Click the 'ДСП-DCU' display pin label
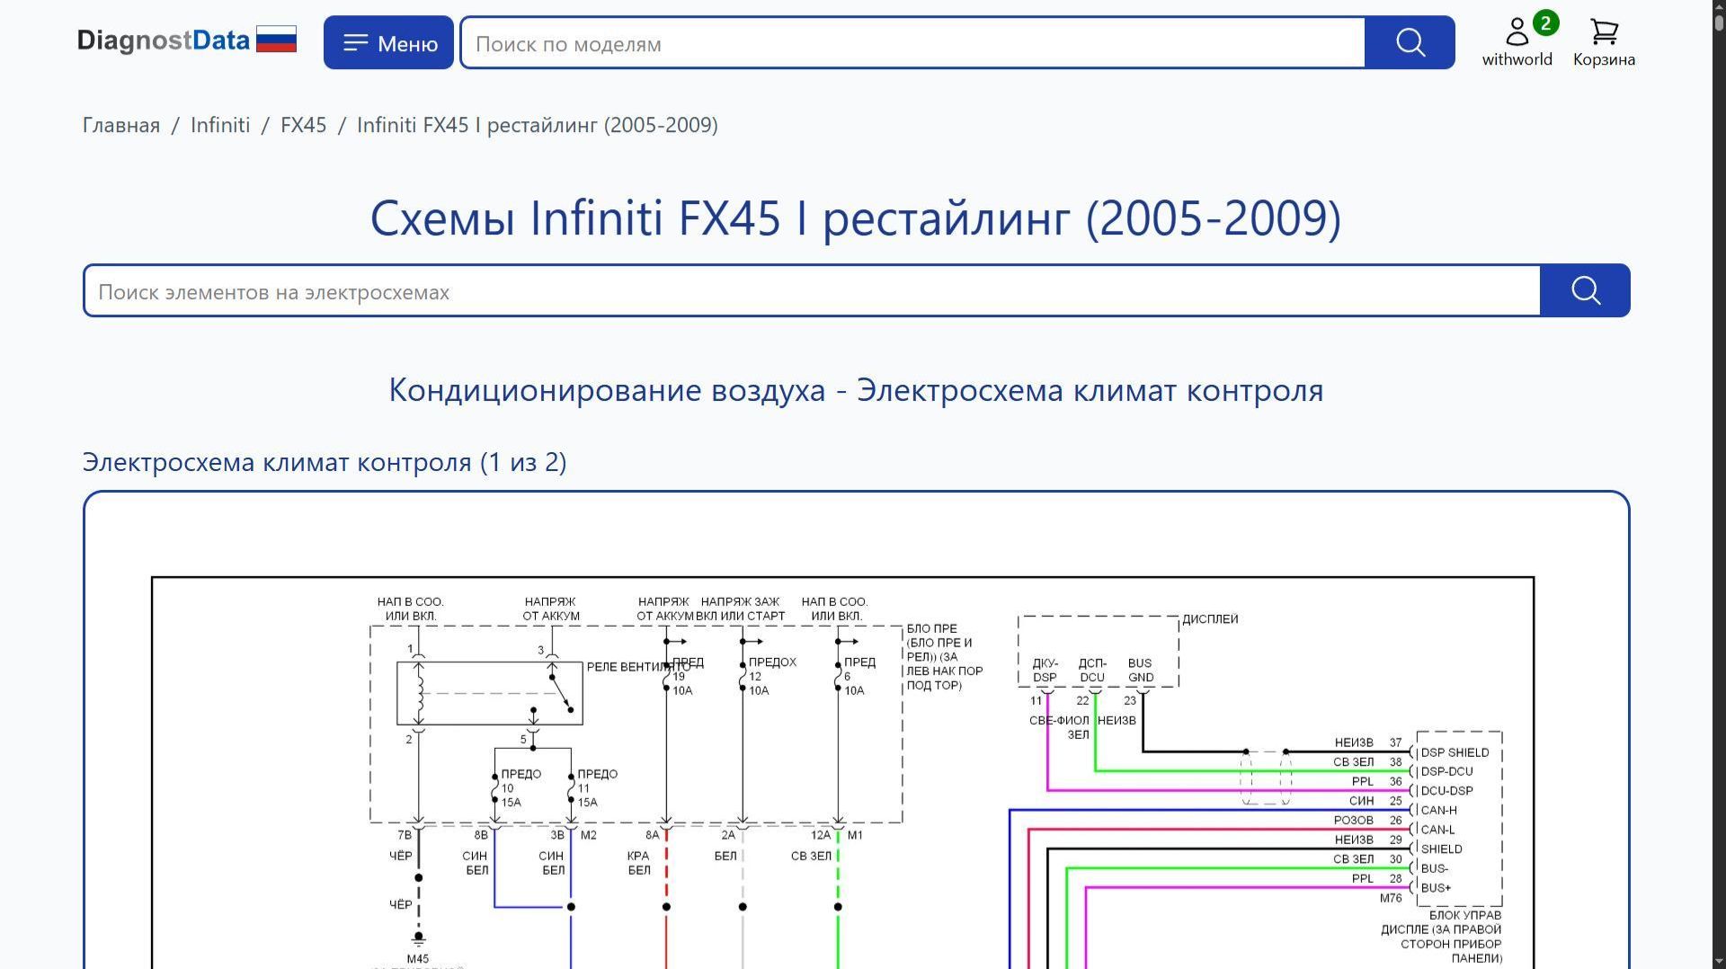This screenshot has width=1726, height=969. pos(1092,671)
